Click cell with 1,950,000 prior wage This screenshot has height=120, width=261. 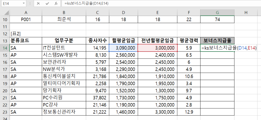(158, 84)
